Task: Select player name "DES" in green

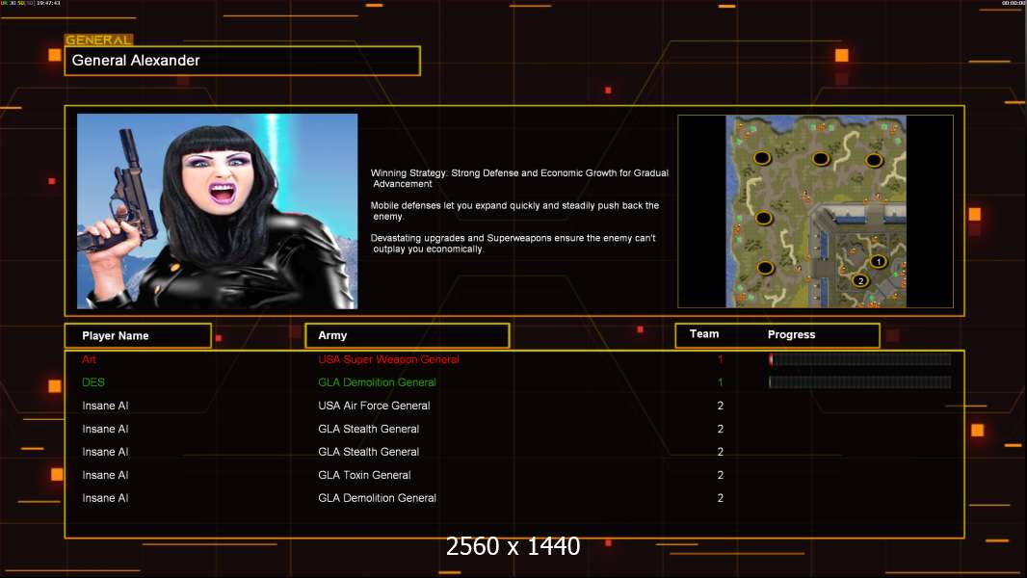Action: 93,382
